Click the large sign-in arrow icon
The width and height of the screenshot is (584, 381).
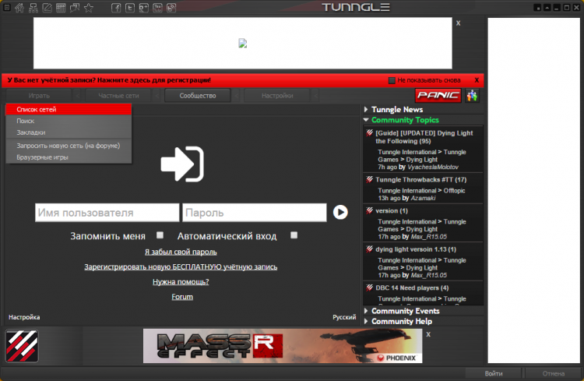pyautogui.click(x=182, y=164)
